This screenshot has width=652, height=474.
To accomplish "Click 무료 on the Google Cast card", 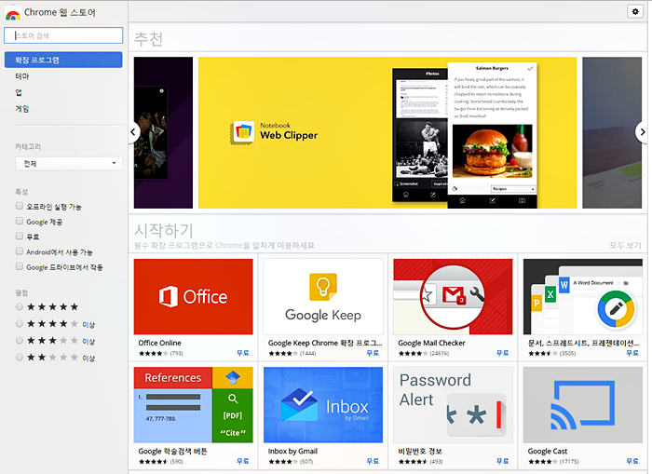I will pyautogui.click(x=632, y=461).
